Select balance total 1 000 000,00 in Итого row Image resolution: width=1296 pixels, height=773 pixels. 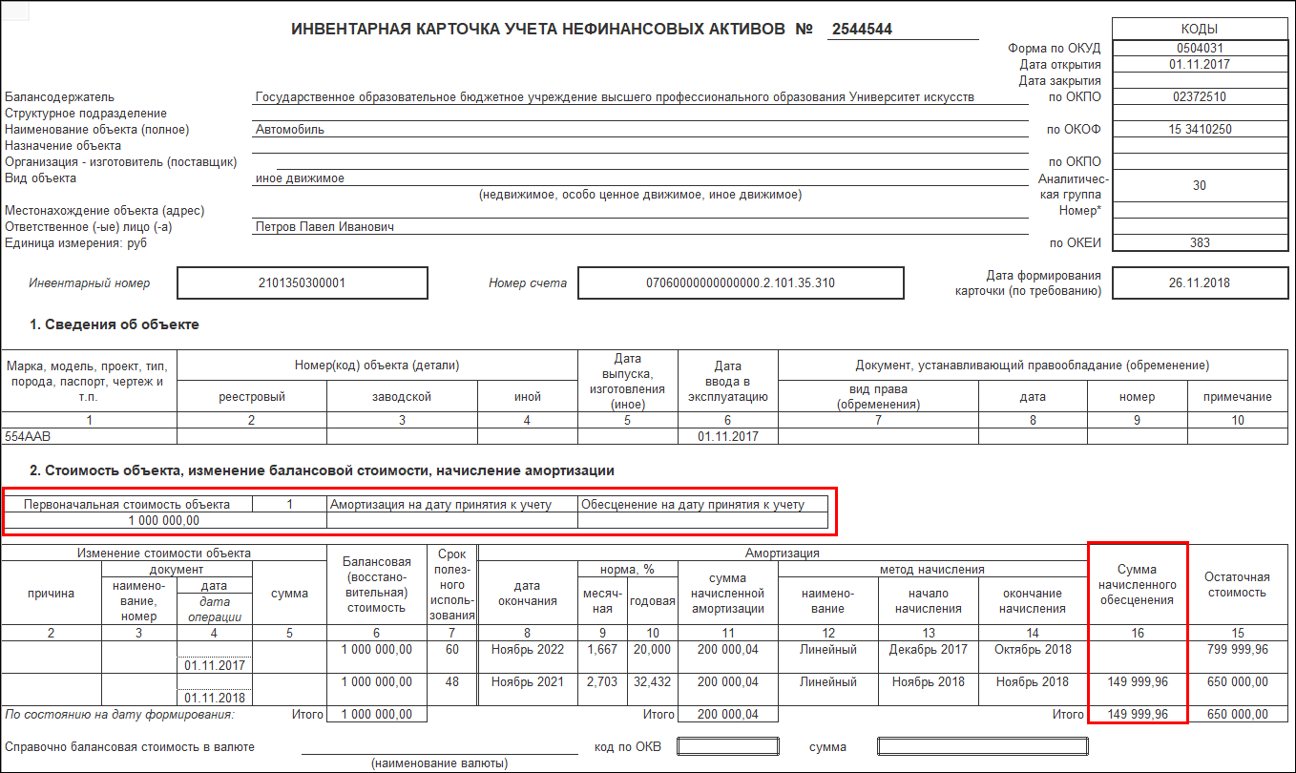[376, 714]
